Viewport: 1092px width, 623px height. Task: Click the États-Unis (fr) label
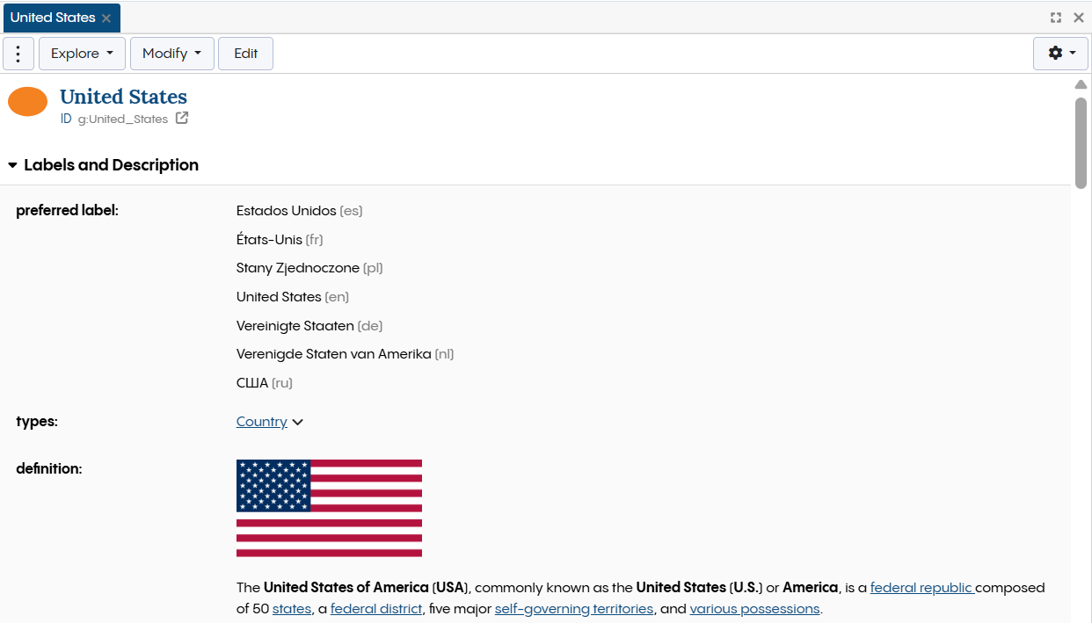280,240
